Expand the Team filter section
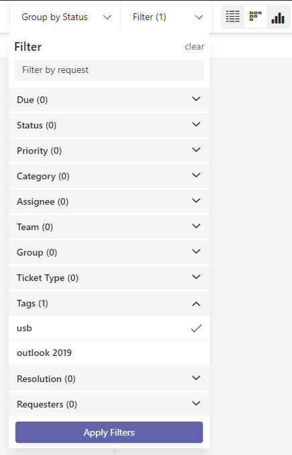This screenshot has height=455, width=292. click(x=109, y=227)
